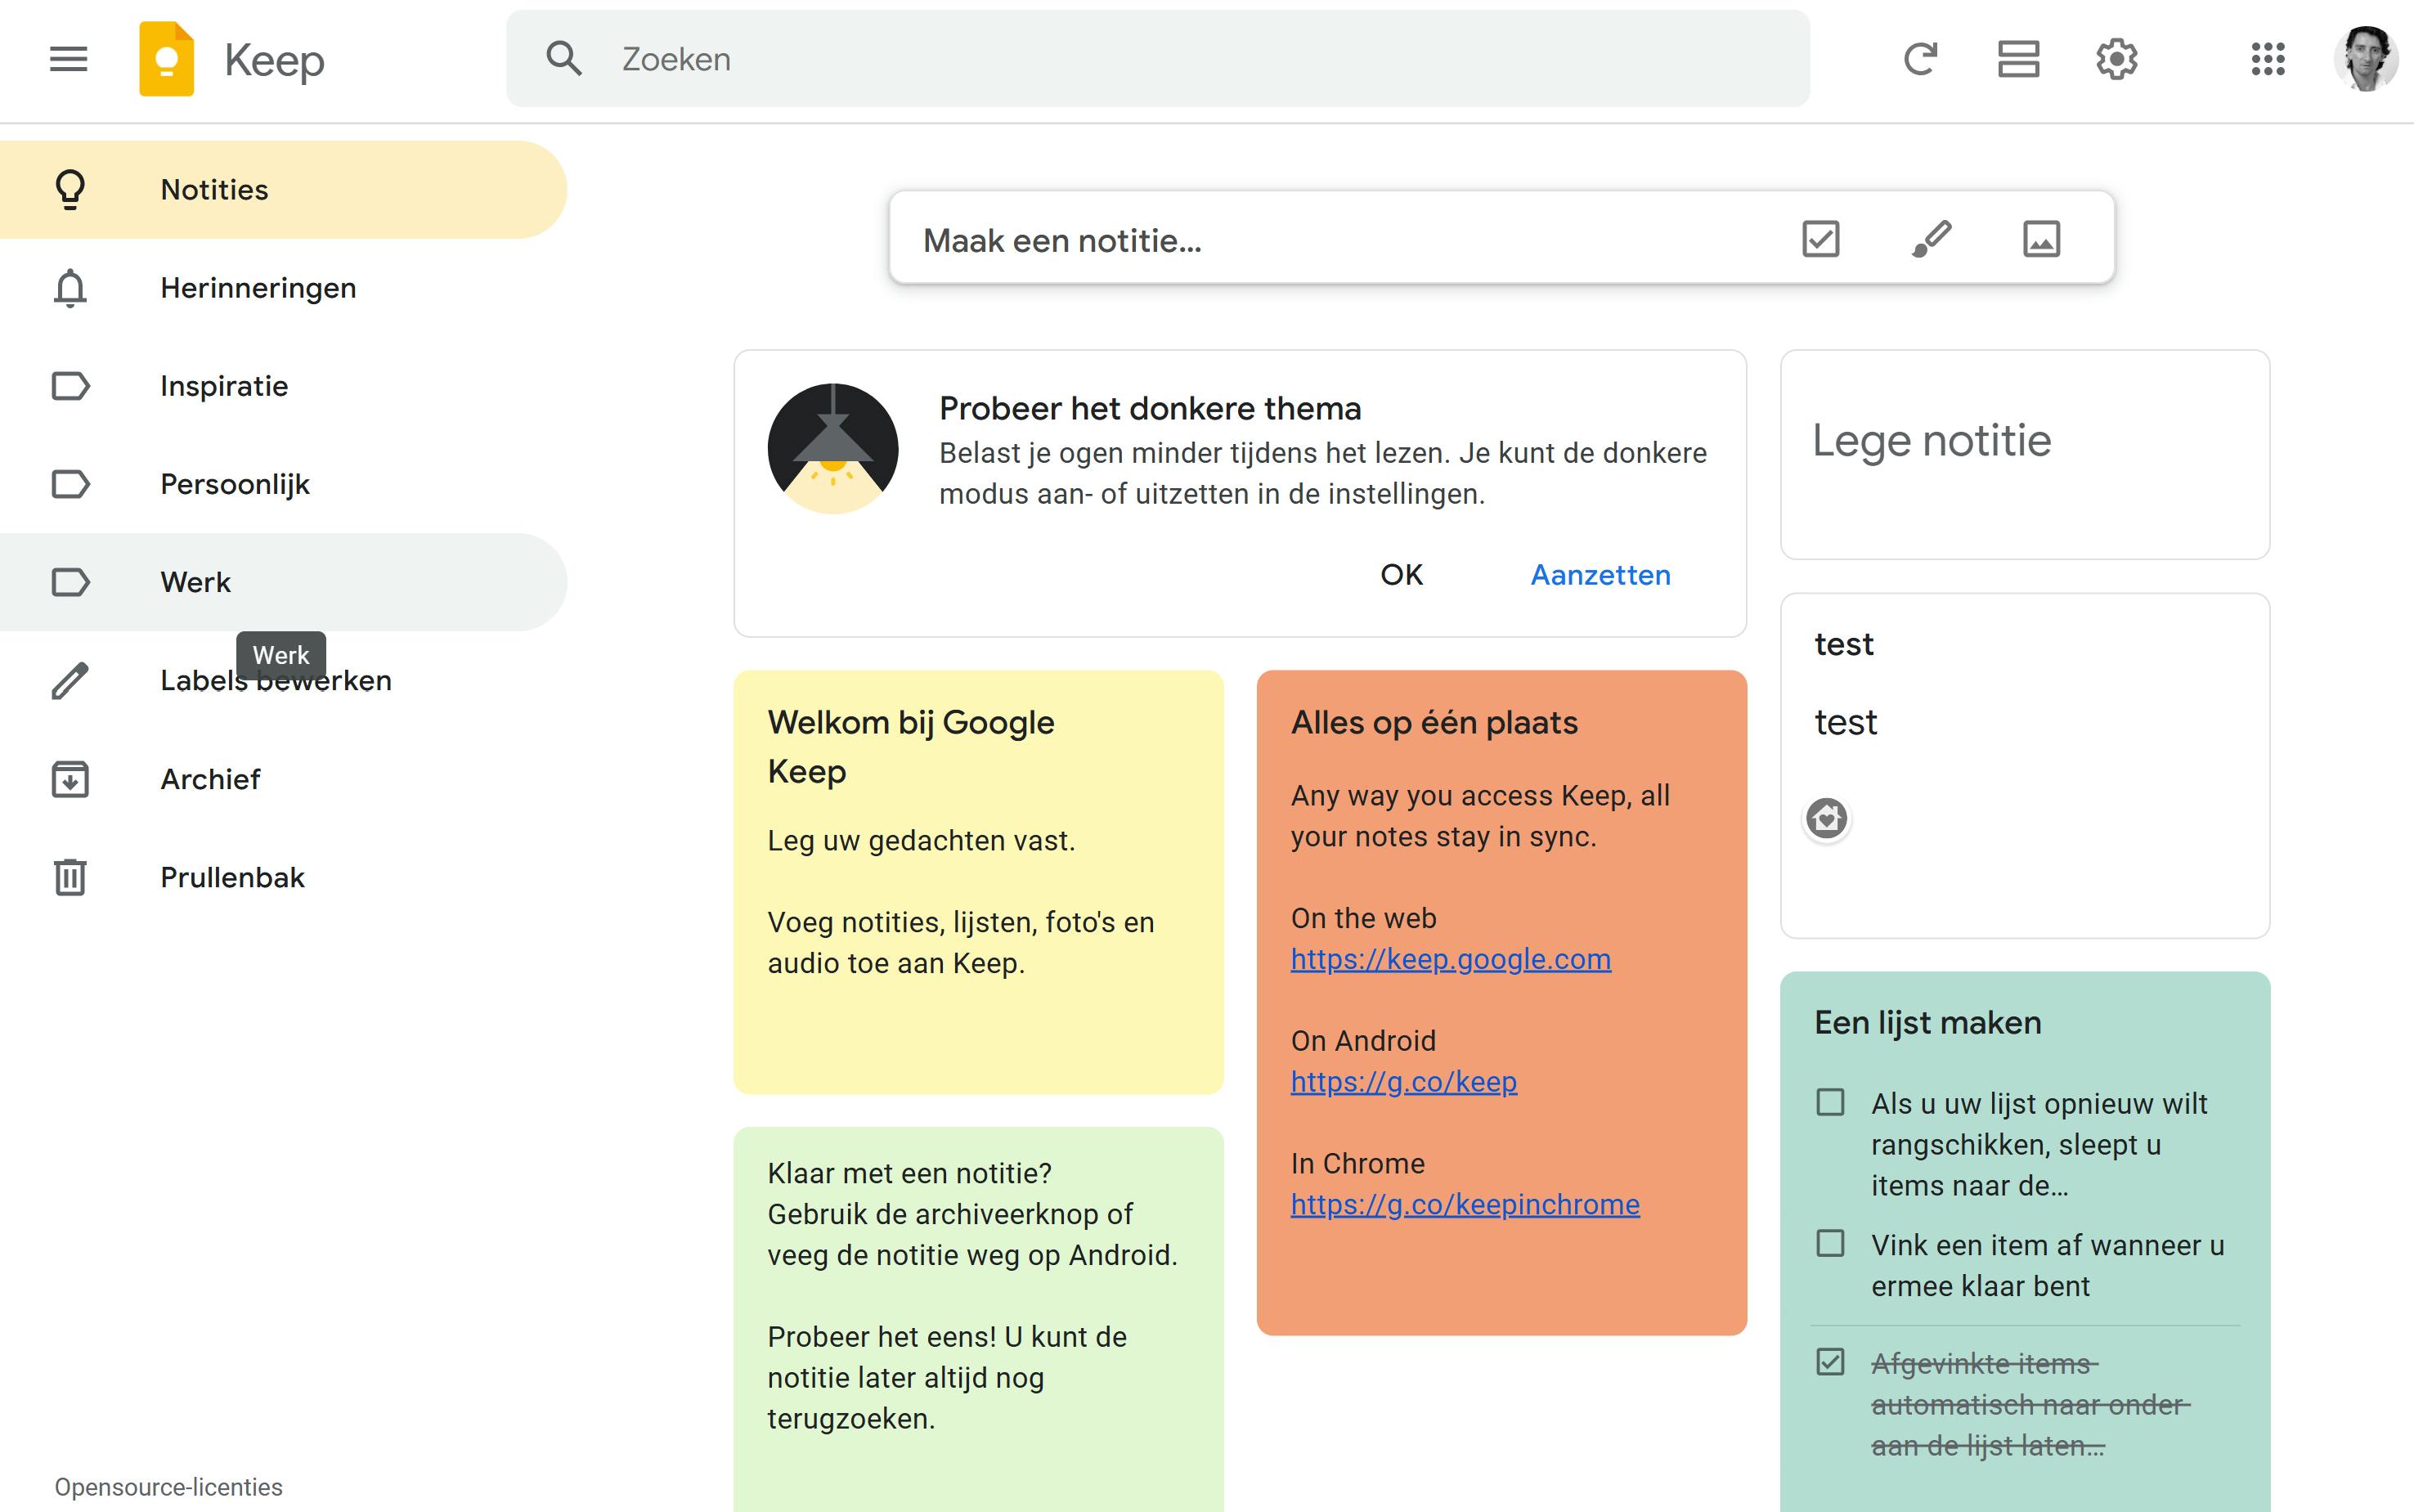Click the Aanzetten dark theme button

(1600, 575)
